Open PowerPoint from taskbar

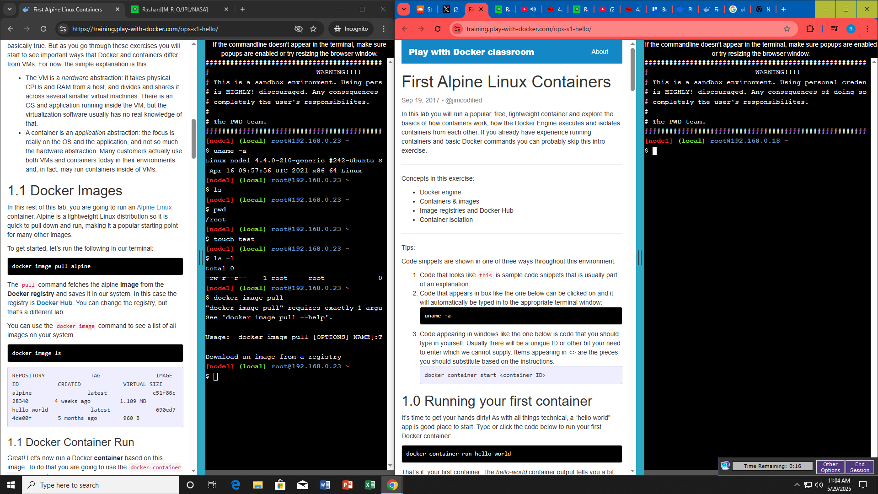(x=348, y=485)
